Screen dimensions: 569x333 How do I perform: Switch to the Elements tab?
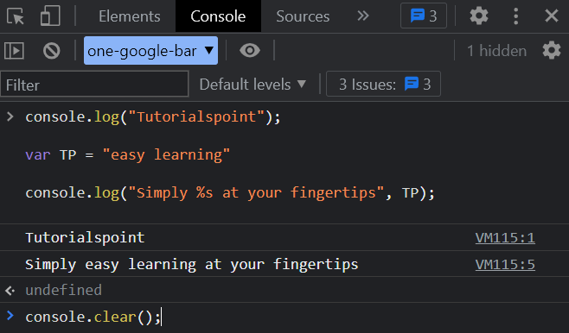point(130,16)
